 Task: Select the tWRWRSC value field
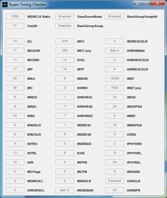point(65,97)
